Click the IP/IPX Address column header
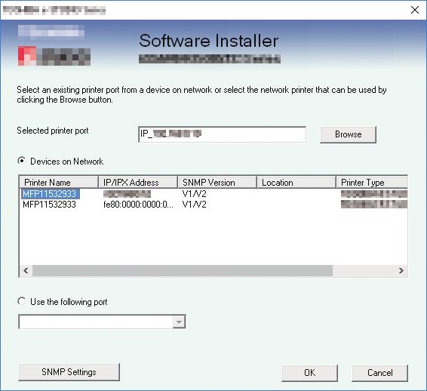The image size is (427, 391). click(x=138, y=182)
